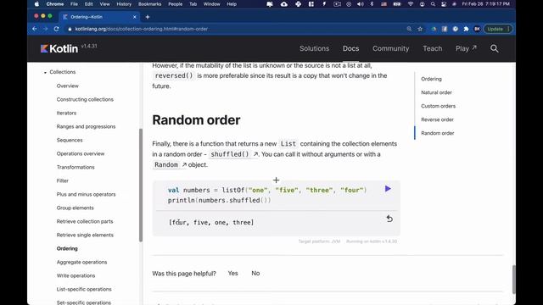Close the Ordering—Kotlin tab
Image resolution: width=543 pixels, height=305 pixels.
click(135, 17)
